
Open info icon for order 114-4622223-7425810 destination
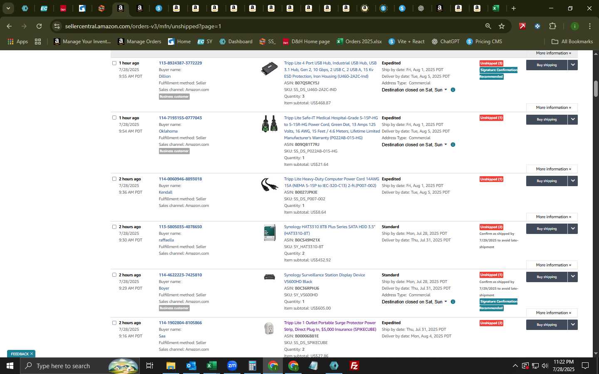(453, 302)
